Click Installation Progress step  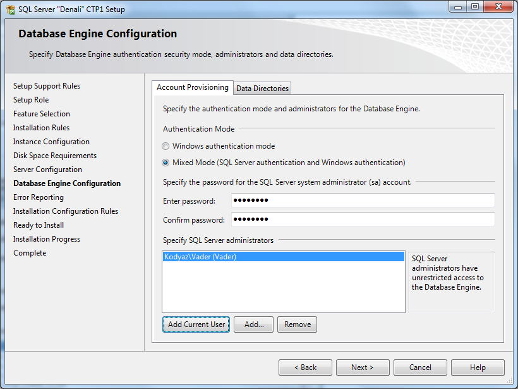tap(47, 239)
